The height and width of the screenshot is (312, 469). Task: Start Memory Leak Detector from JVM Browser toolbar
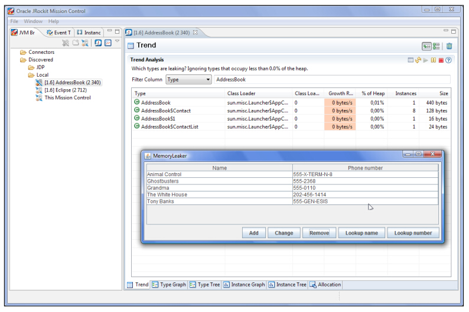[98, 43]
